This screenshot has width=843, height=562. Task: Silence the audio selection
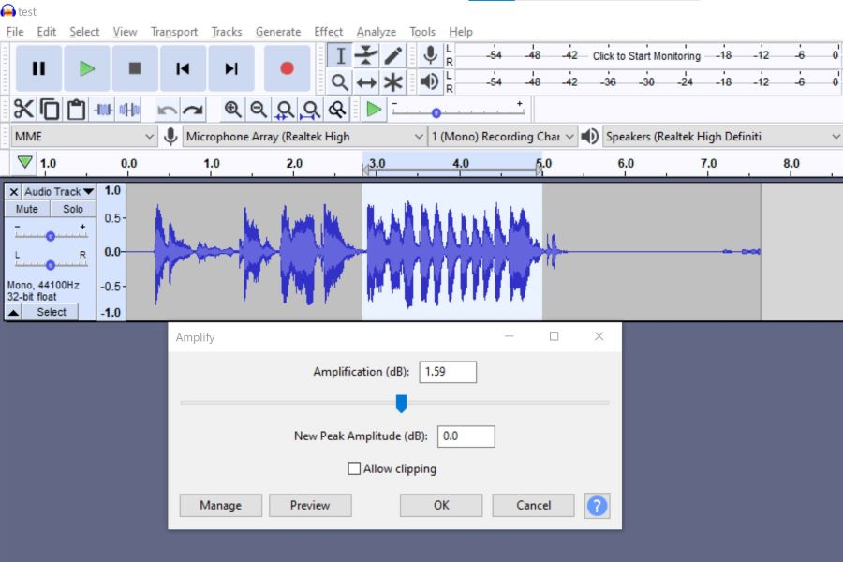[129, 110]
